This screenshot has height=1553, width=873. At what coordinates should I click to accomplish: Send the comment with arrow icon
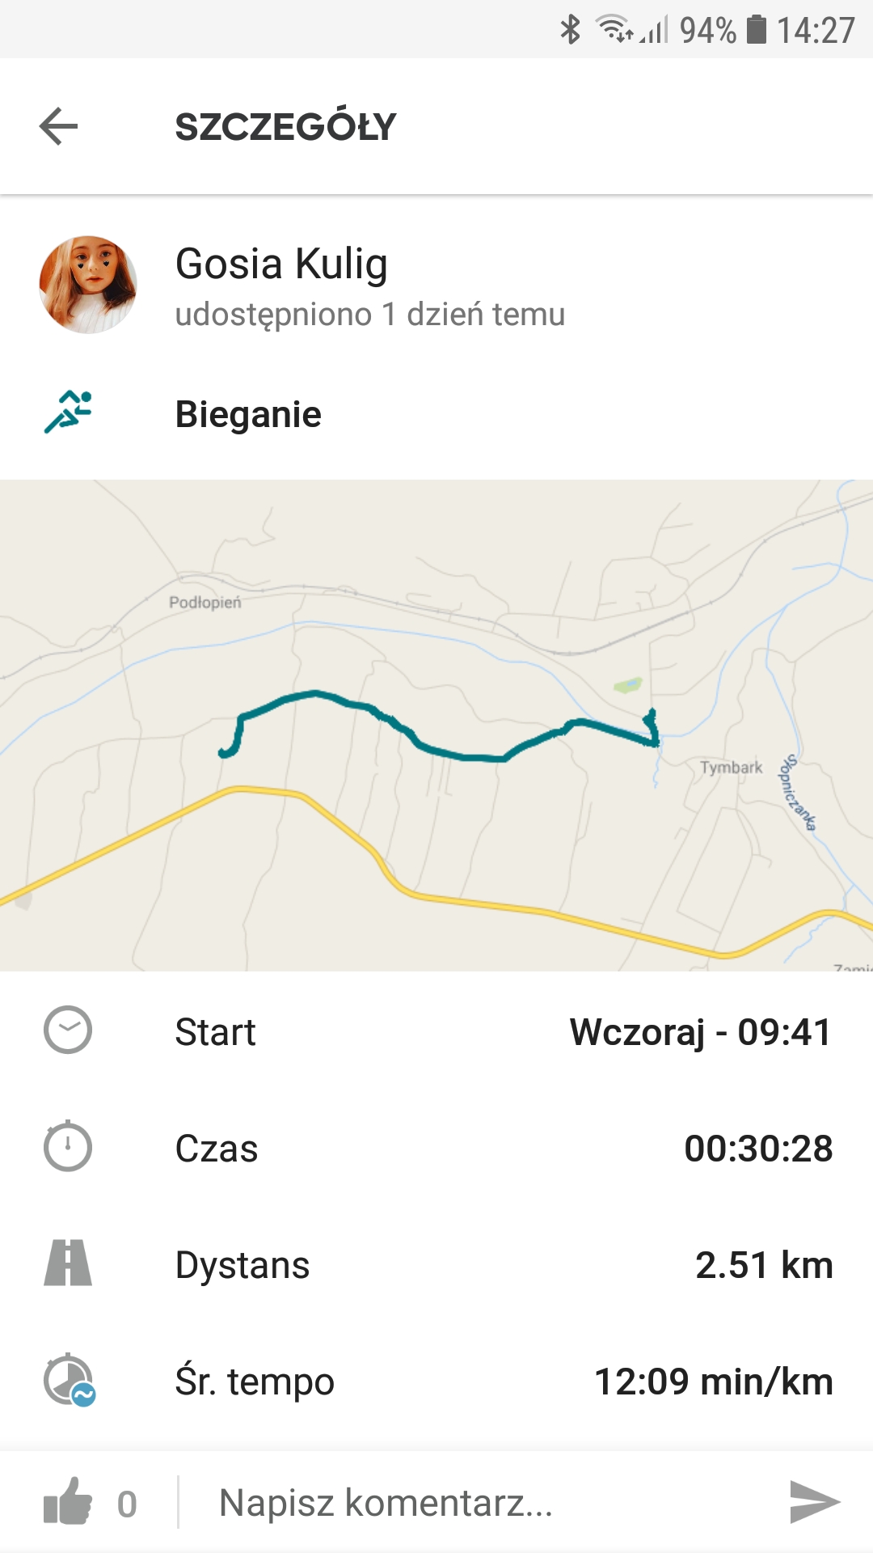[x=814, y=1502]
